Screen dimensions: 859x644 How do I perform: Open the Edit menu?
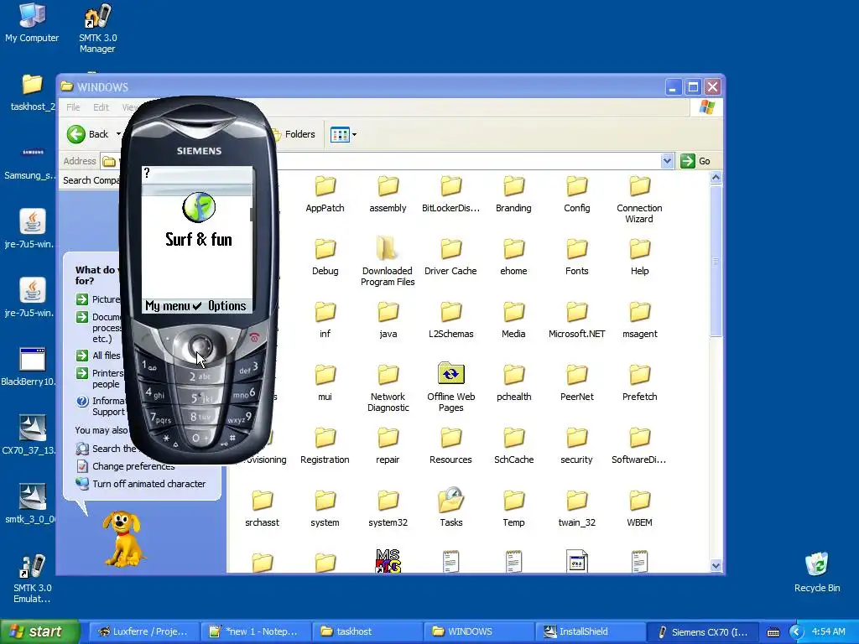coord(101,107)
